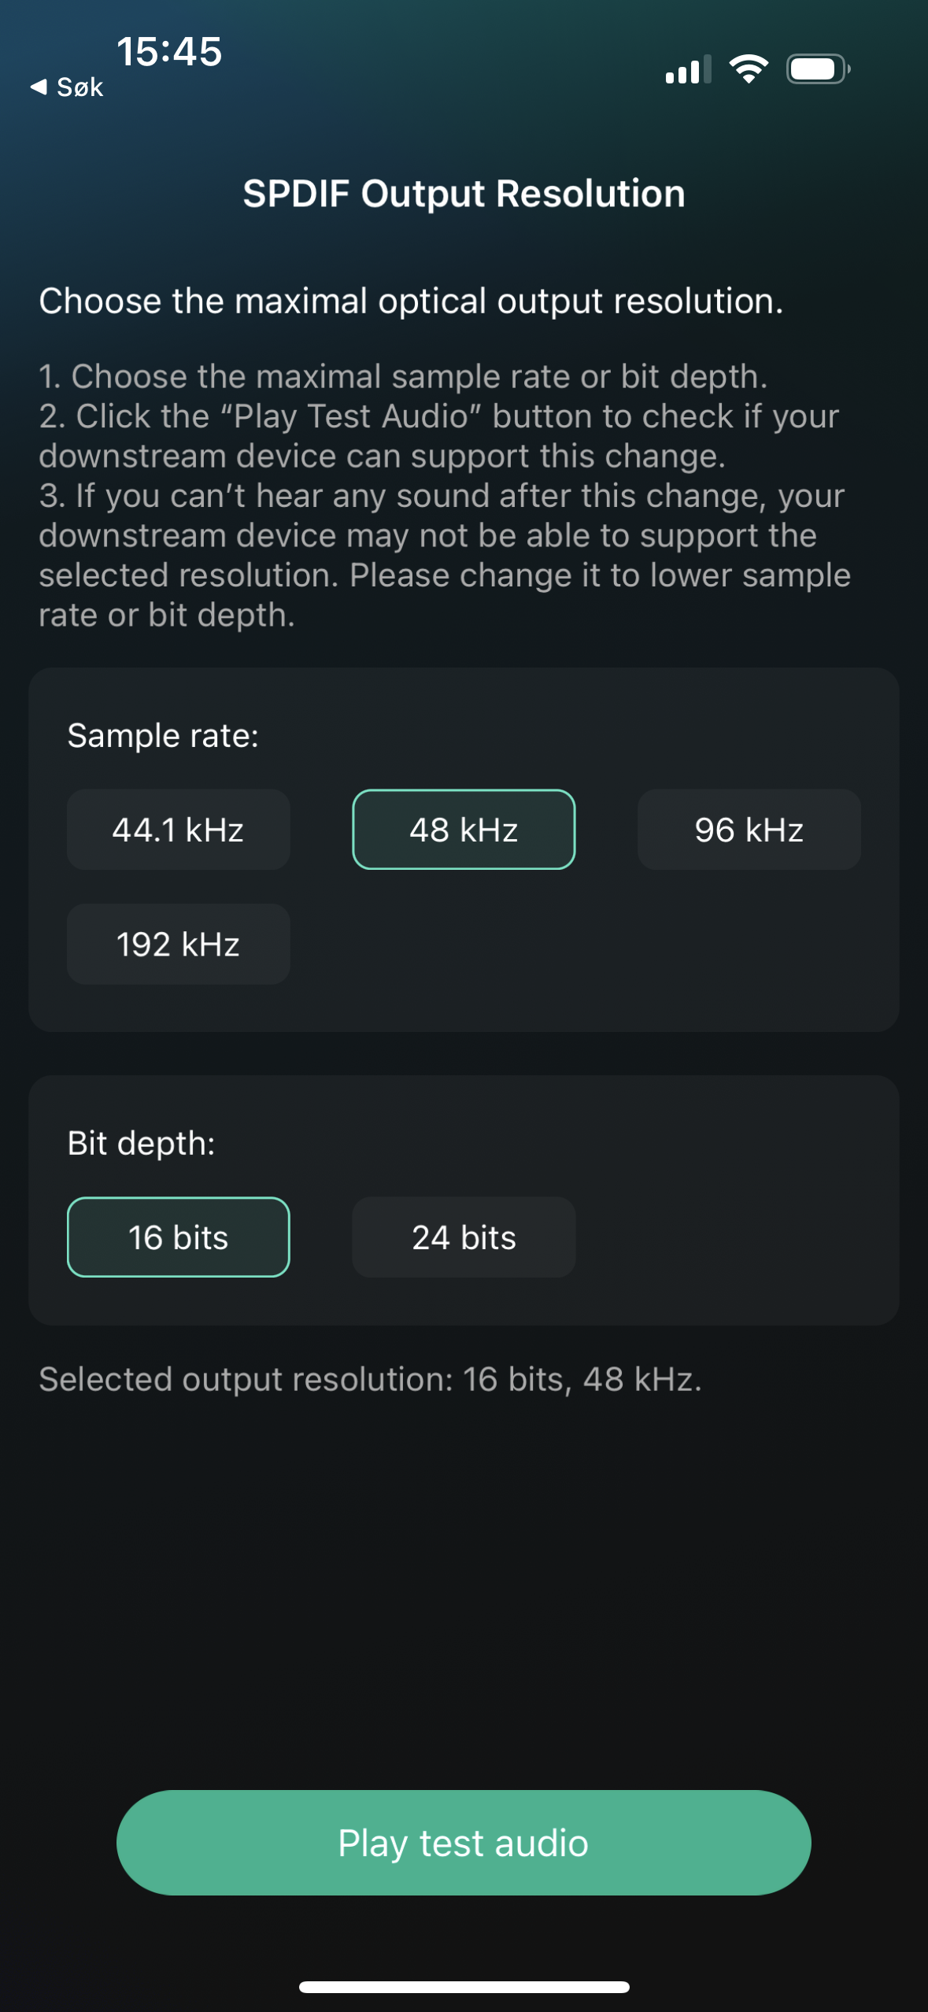Select 16 bits bit depth
The image size is (928, 2012).
coord(179,1237)
